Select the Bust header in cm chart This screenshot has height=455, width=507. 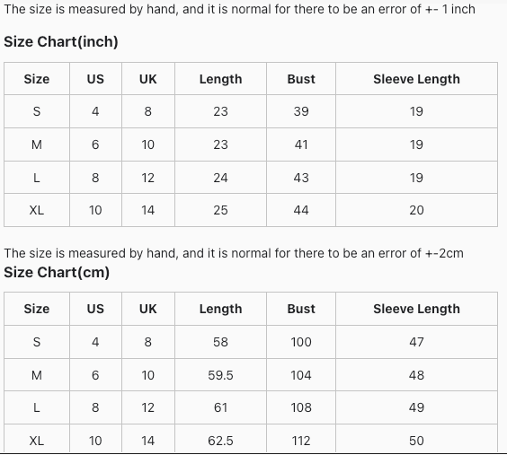(x=301, y=309)
